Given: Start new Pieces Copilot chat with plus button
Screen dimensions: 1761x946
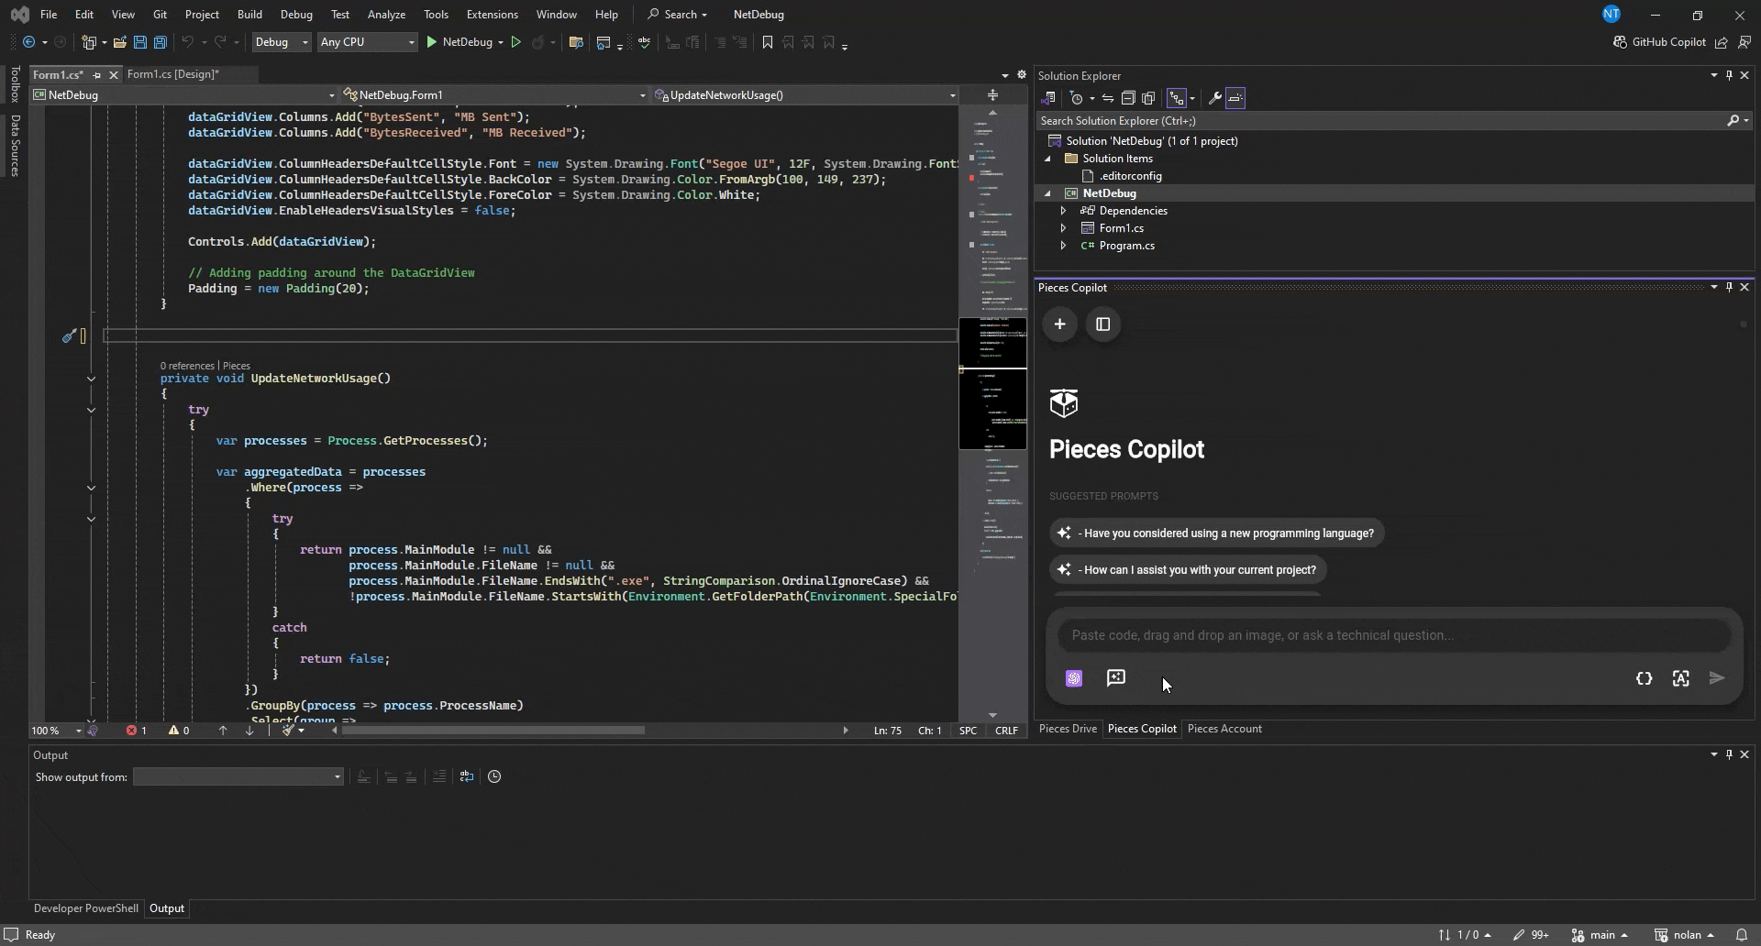Looking at the screenshot, I should pyautogui.click(x=1059, y=324).
